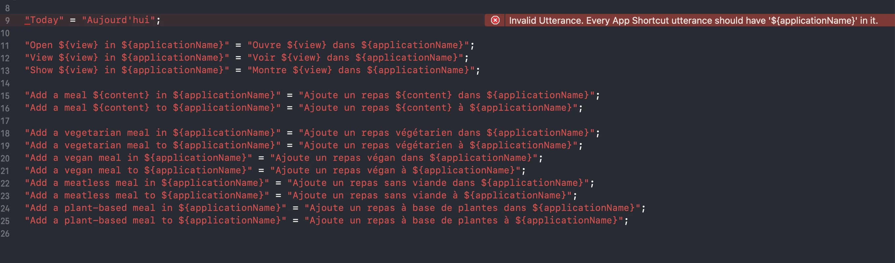The height and width of the screenshot is (263, 895).
Task: Click line number 22 in the gutter
Action: click(x=5, y=183)
